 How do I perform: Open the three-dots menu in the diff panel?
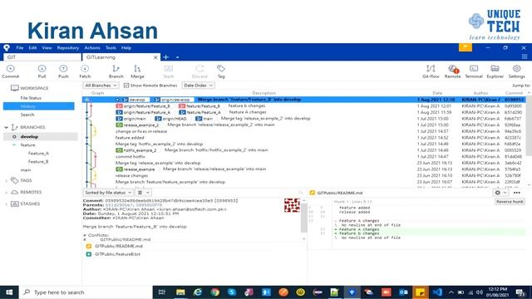point(517,193)
